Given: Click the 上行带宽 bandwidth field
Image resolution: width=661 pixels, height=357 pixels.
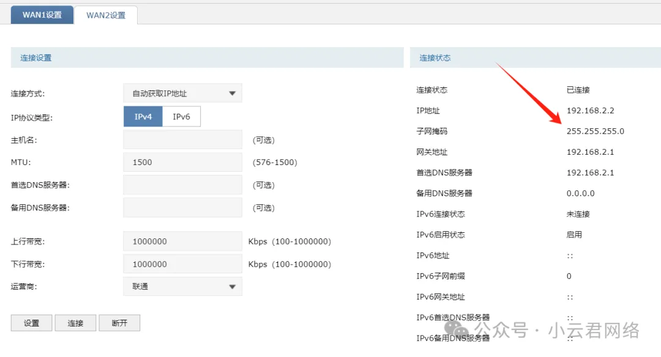Looking at the screenshot, I should 182,241.
